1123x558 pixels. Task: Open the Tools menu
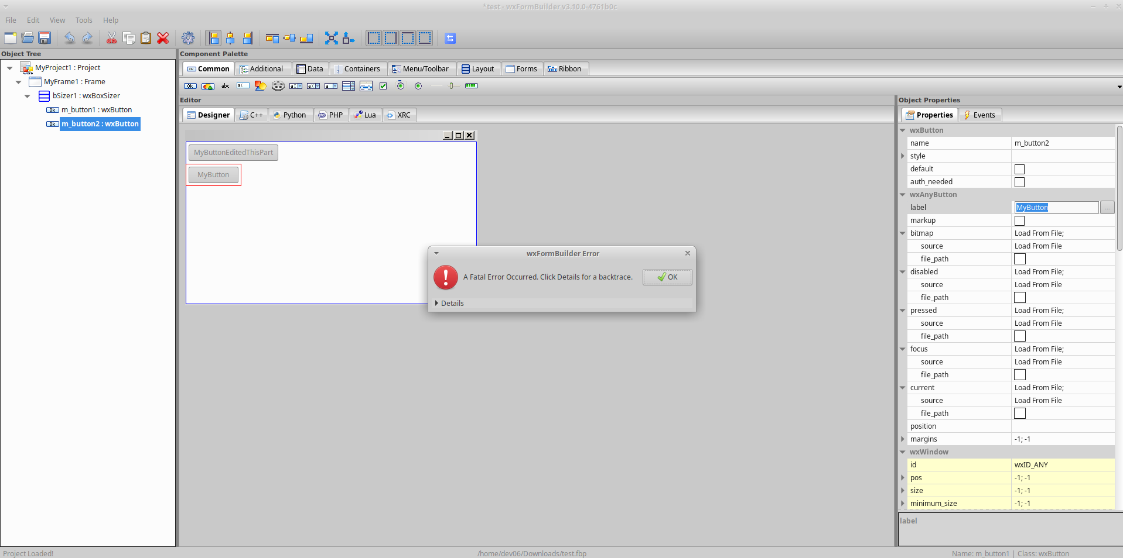point(84,20)
